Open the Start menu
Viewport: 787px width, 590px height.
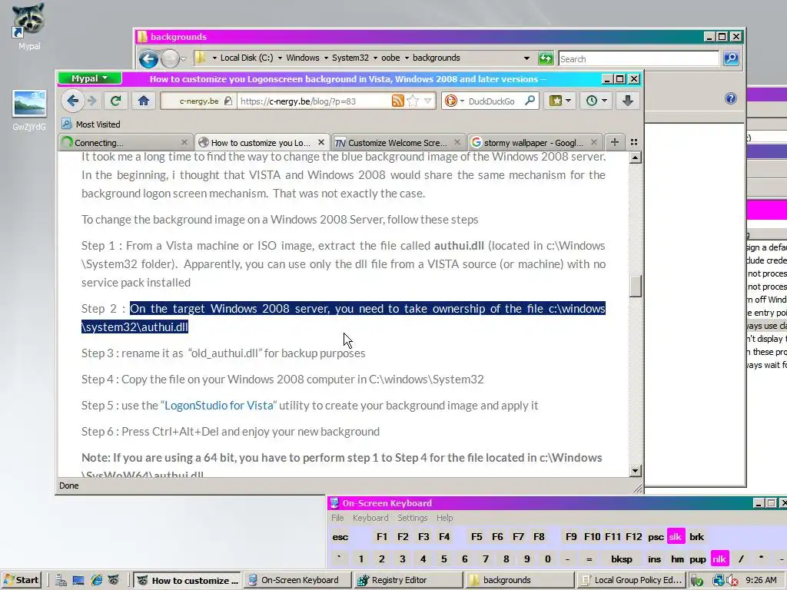tap(21, 580)
